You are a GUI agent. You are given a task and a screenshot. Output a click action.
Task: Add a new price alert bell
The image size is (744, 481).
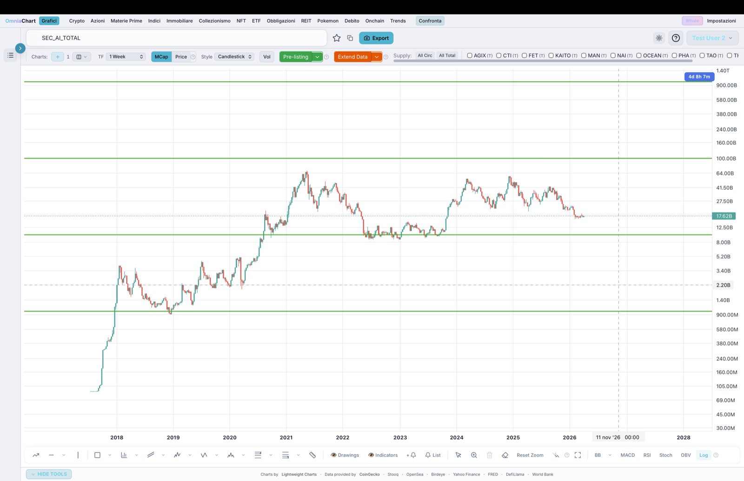[x=411, y=455]
